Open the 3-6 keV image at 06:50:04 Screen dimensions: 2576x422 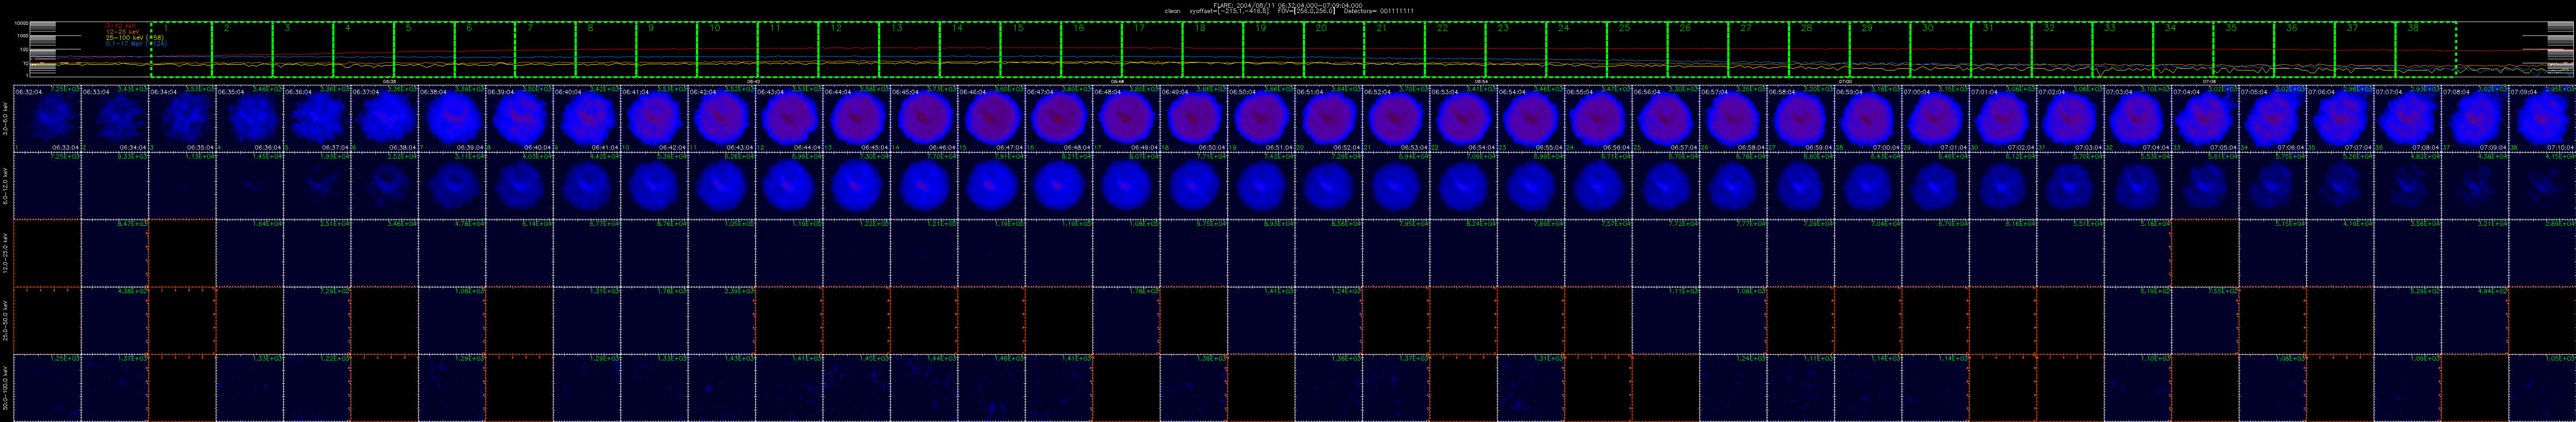1262,119
